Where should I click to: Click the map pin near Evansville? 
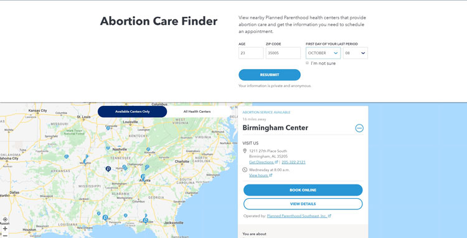[108, 128]
